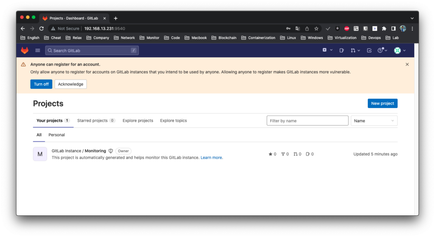The image size is (435, 237).
Task: Click Updated 5 minutes ago text
Action: click(x=376, y=154)
